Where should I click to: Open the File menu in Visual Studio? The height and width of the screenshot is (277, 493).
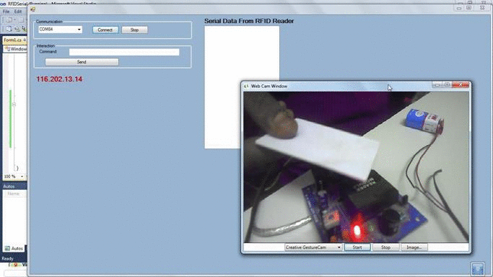coord(6,12)
